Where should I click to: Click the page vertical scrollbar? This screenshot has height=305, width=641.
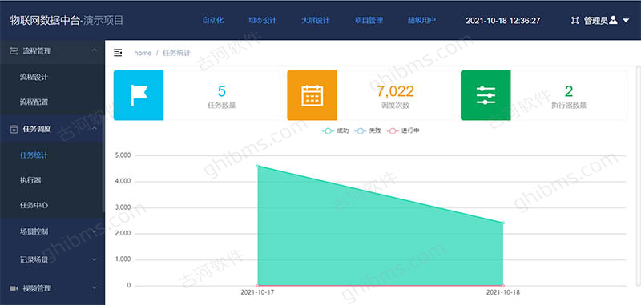(x=639, y=175)
